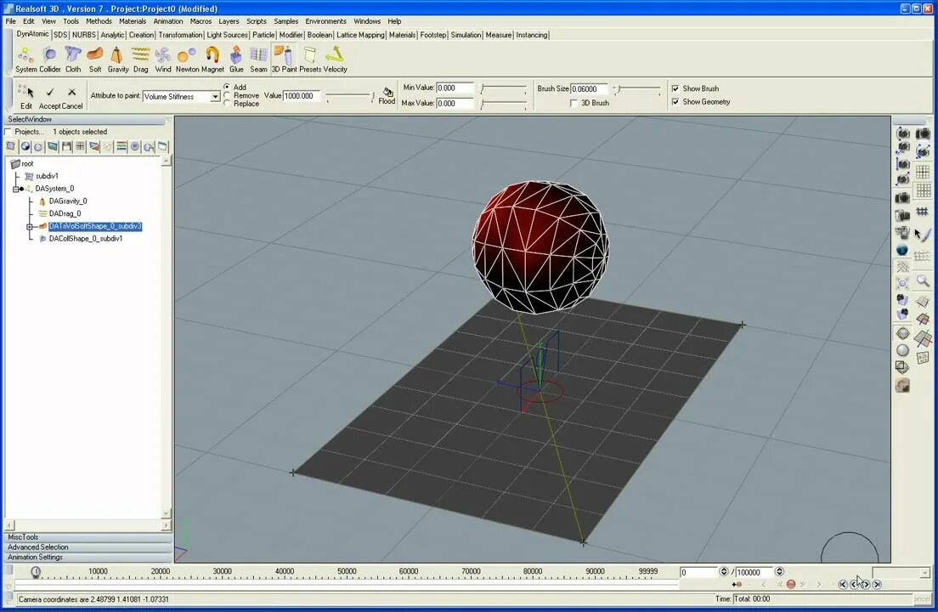Screen dimensions: 938x612
Task: Open the Materials menu
Action: 133,21
